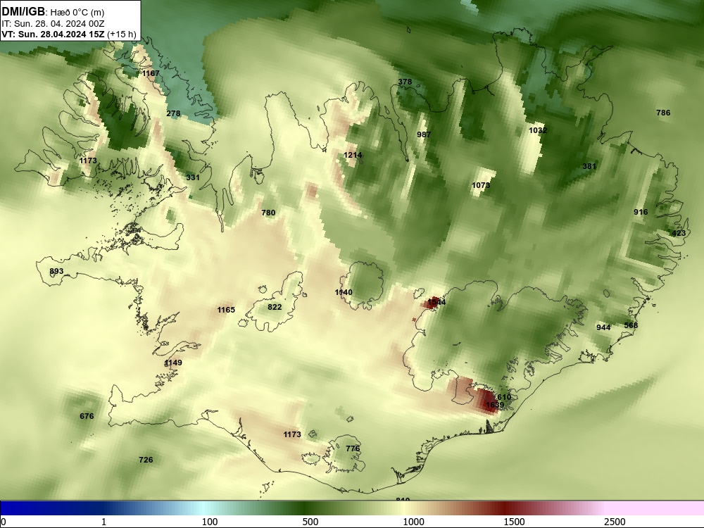Select the 1214 value on the map
The image size is (704, 528).
pos(353,156)
